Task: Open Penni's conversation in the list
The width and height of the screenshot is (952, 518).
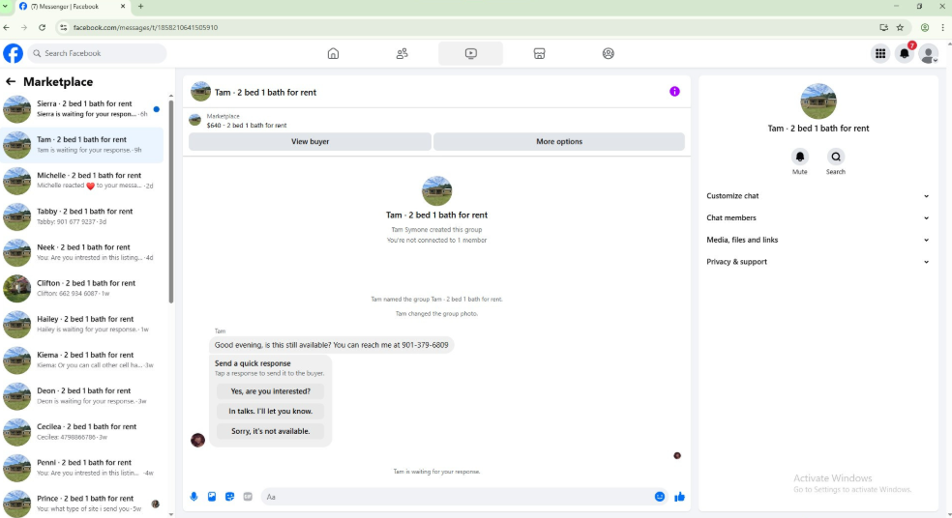Action: click(82, 468)
